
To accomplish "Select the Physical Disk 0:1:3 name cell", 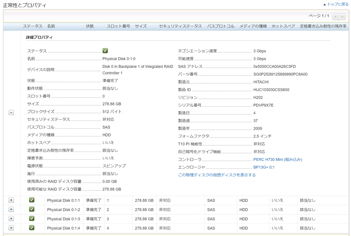I will (63, 219).
